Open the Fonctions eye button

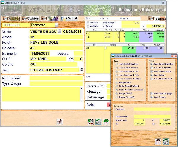(x=157, y=19)
